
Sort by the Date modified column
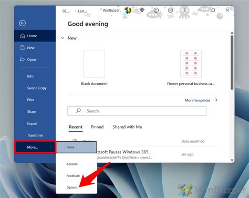193,141
